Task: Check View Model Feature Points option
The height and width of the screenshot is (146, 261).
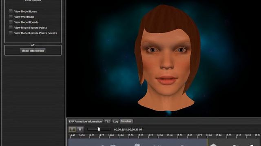Action: pos(11,28)
